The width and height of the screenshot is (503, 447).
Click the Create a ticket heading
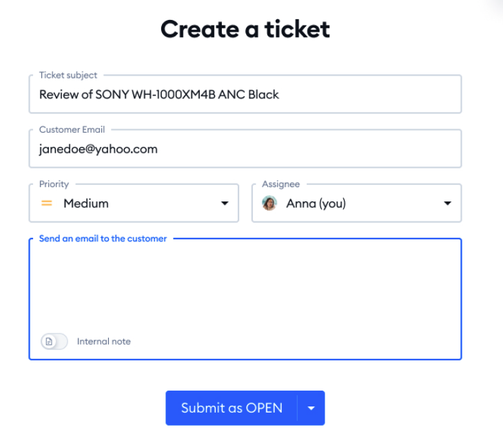[245, 29]
